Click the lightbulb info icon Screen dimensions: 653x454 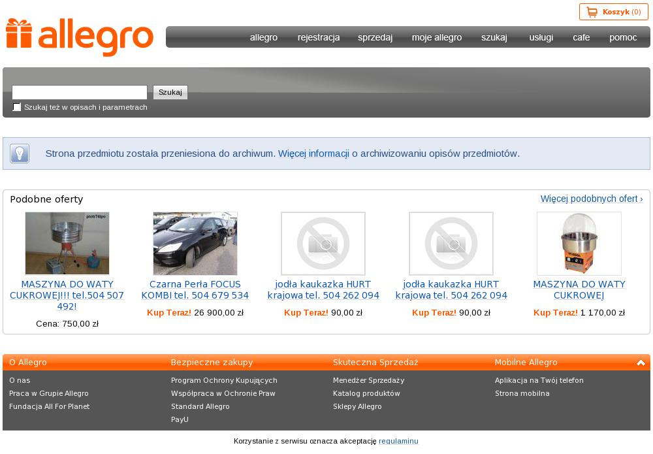[20, 154]
